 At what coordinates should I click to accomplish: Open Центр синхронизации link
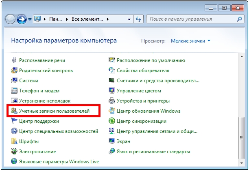point(142,121)
